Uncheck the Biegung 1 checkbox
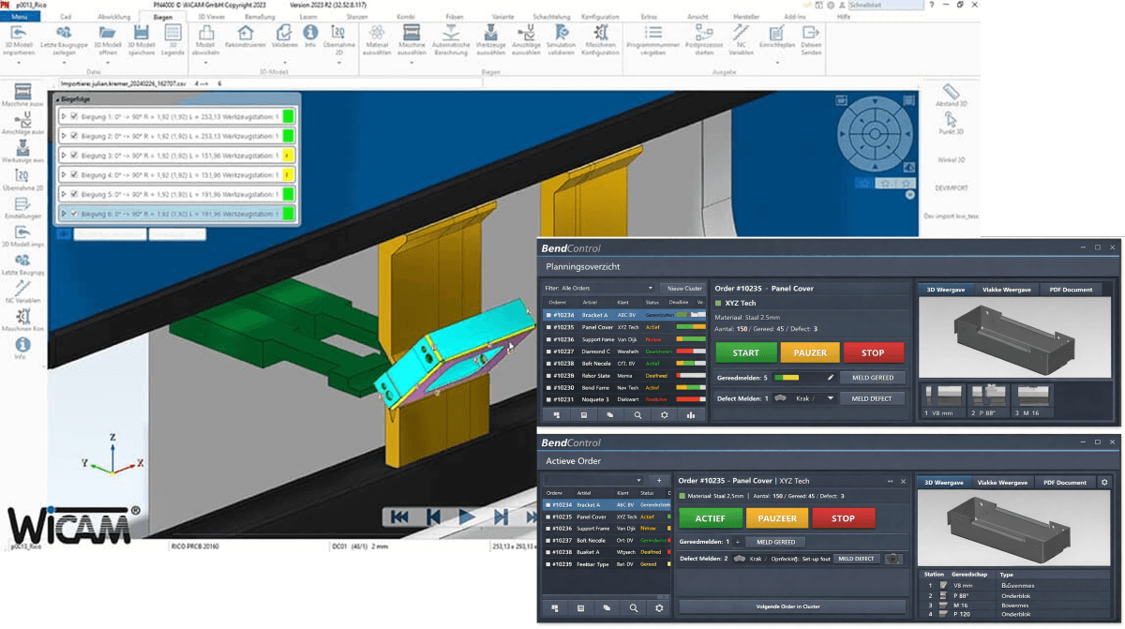Viewport: 1125px width, 629px height. pyautogui.click(x=74, y=116)
